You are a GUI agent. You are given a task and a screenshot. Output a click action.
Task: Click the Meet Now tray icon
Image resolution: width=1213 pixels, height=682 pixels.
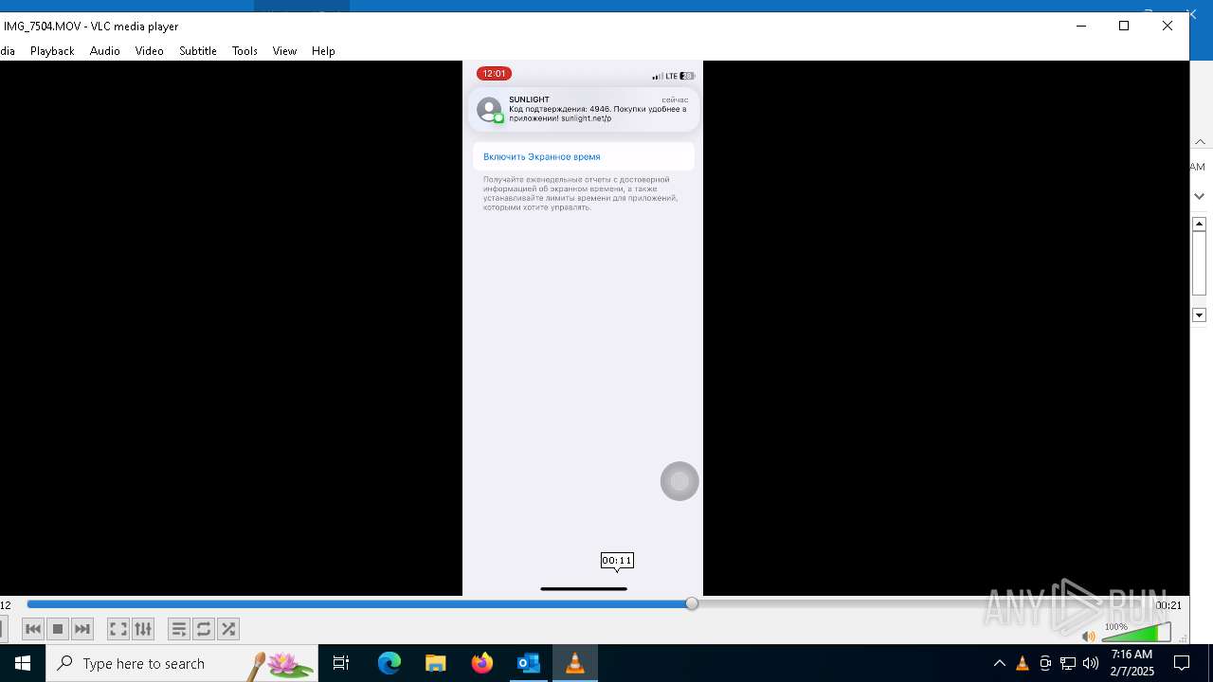[x=1045, y=663]
